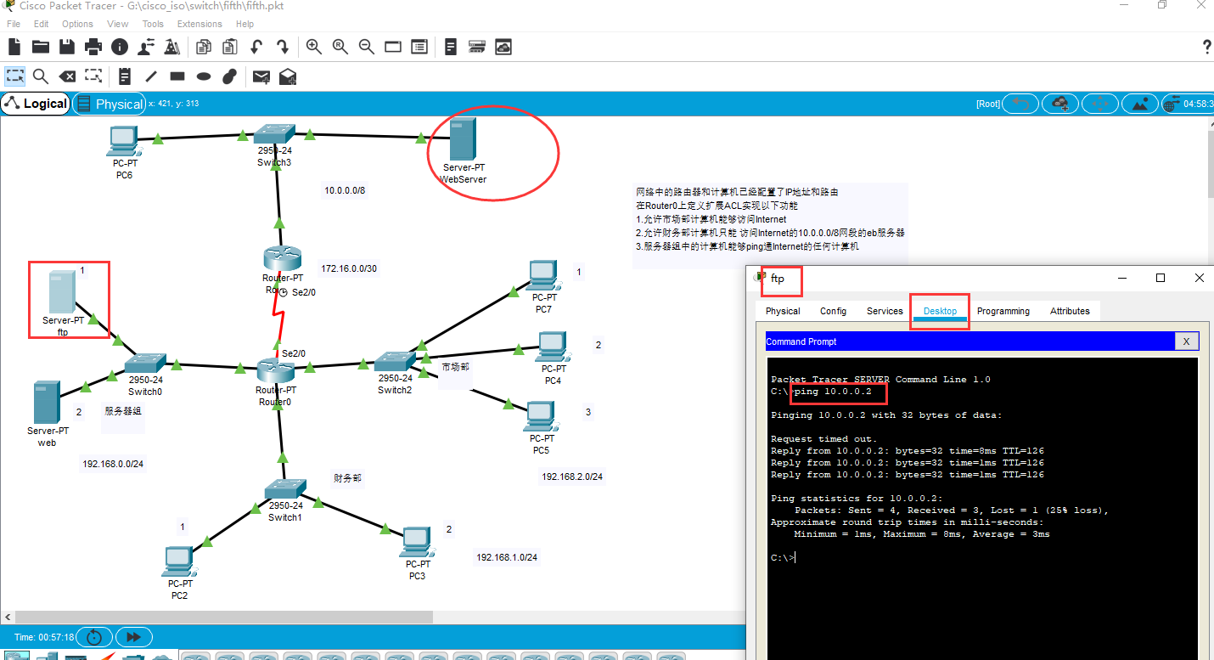Open the help question mark icon

[x=1207, y=47]
